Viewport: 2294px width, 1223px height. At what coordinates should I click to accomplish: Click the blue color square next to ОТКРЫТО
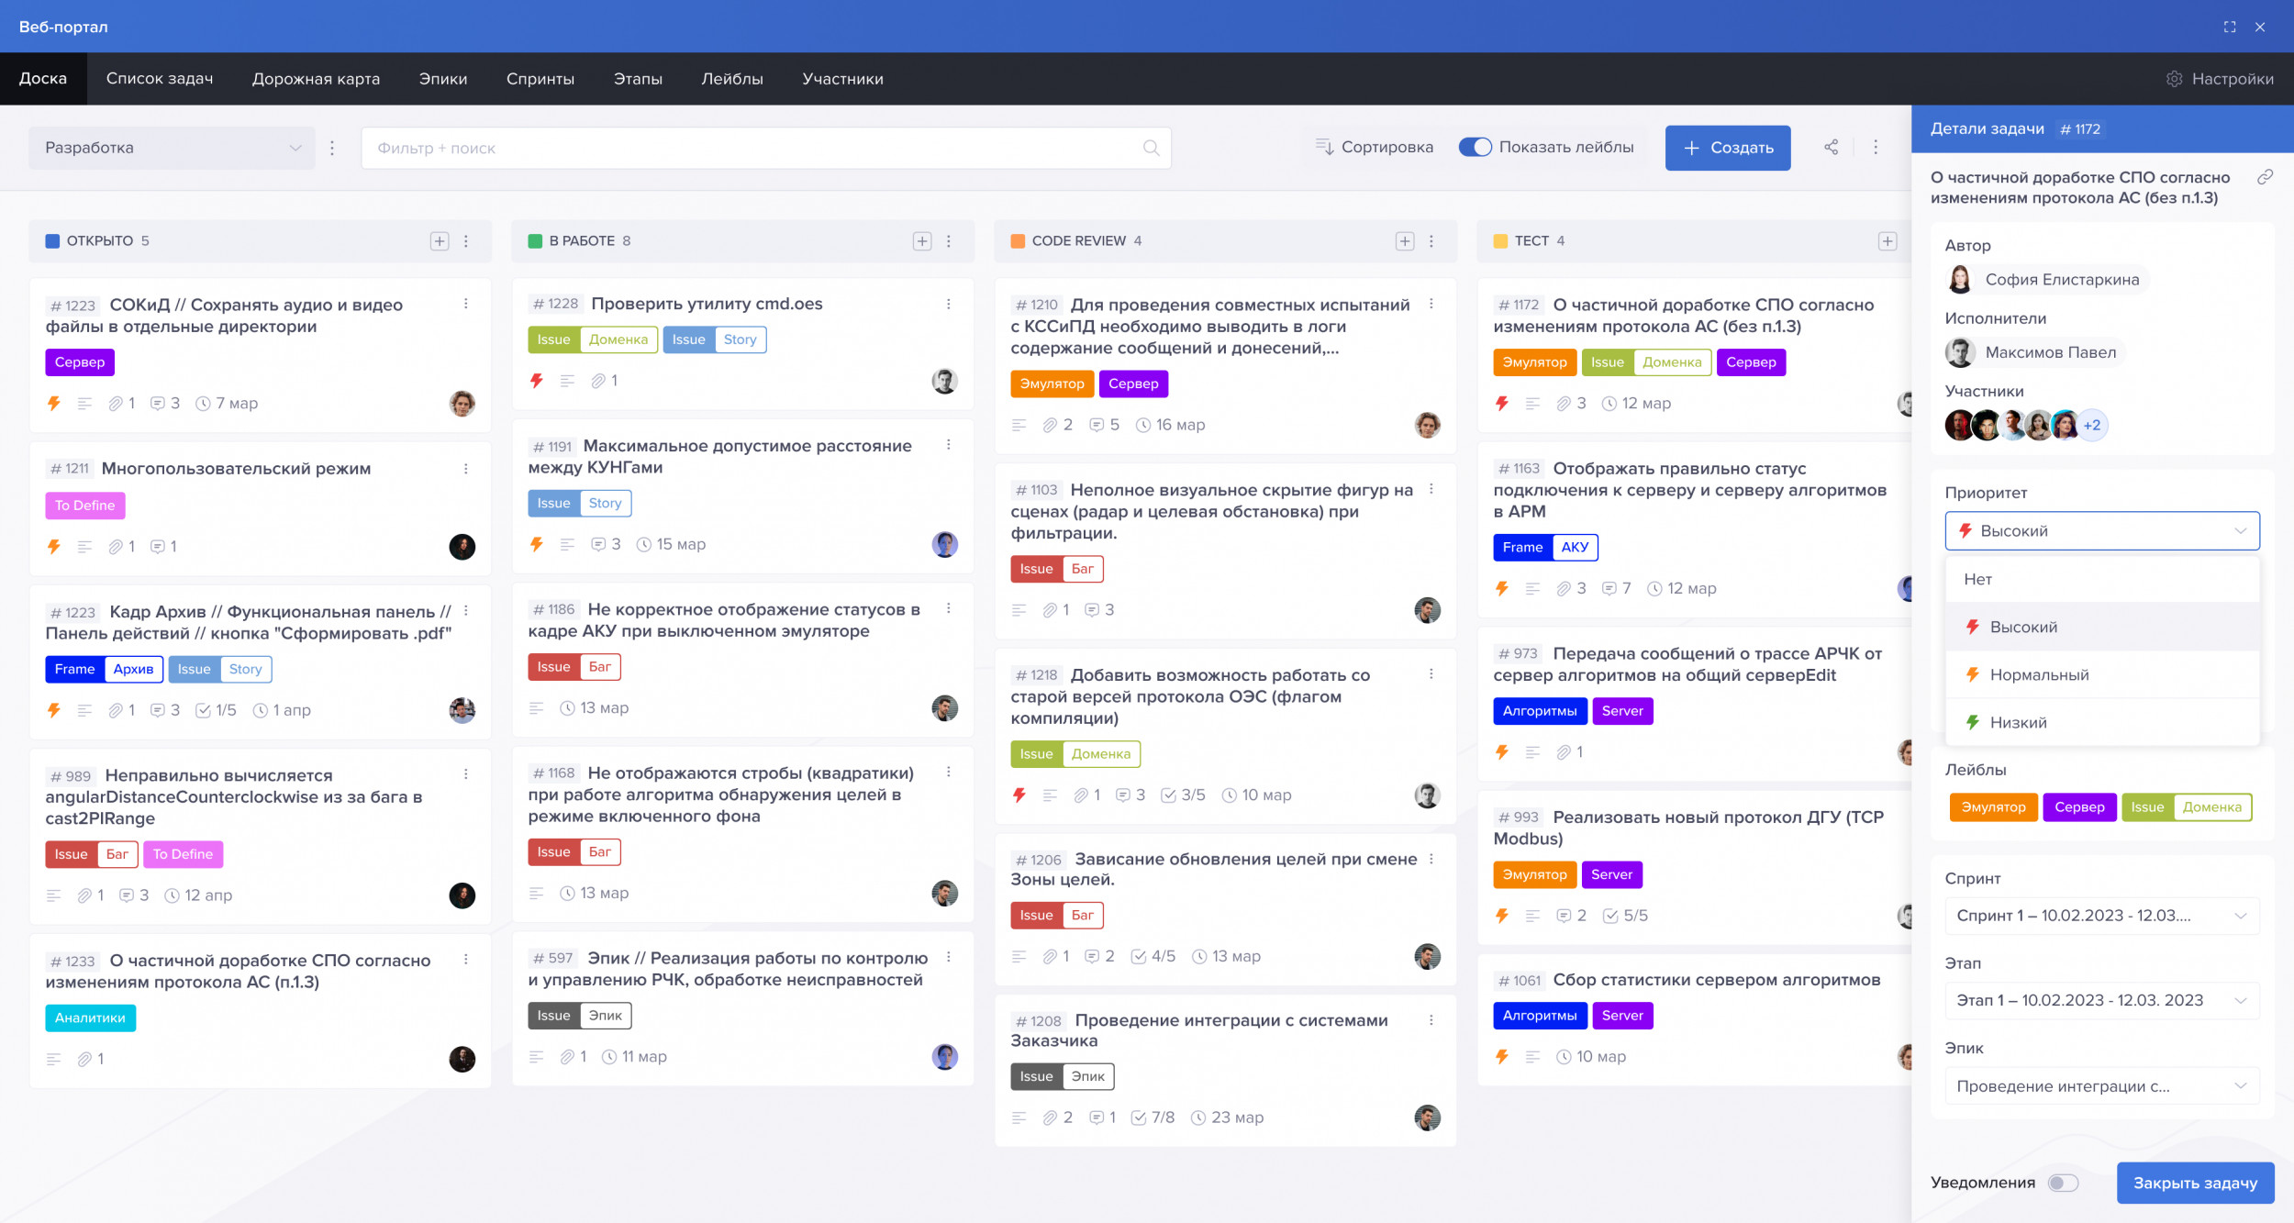click(x=52, y=241)
